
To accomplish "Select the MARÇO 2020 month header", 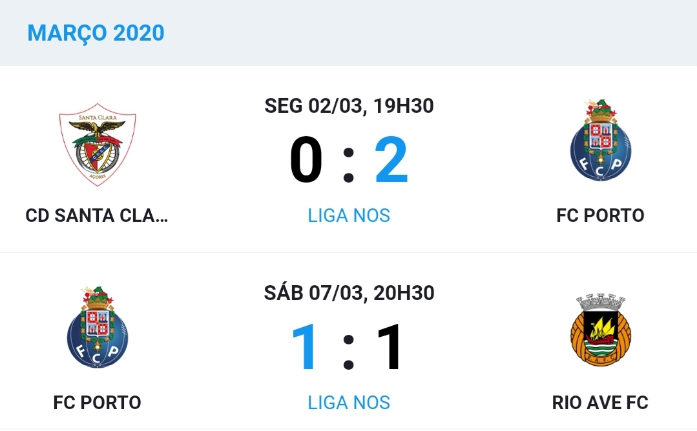I will click(96, 32).
